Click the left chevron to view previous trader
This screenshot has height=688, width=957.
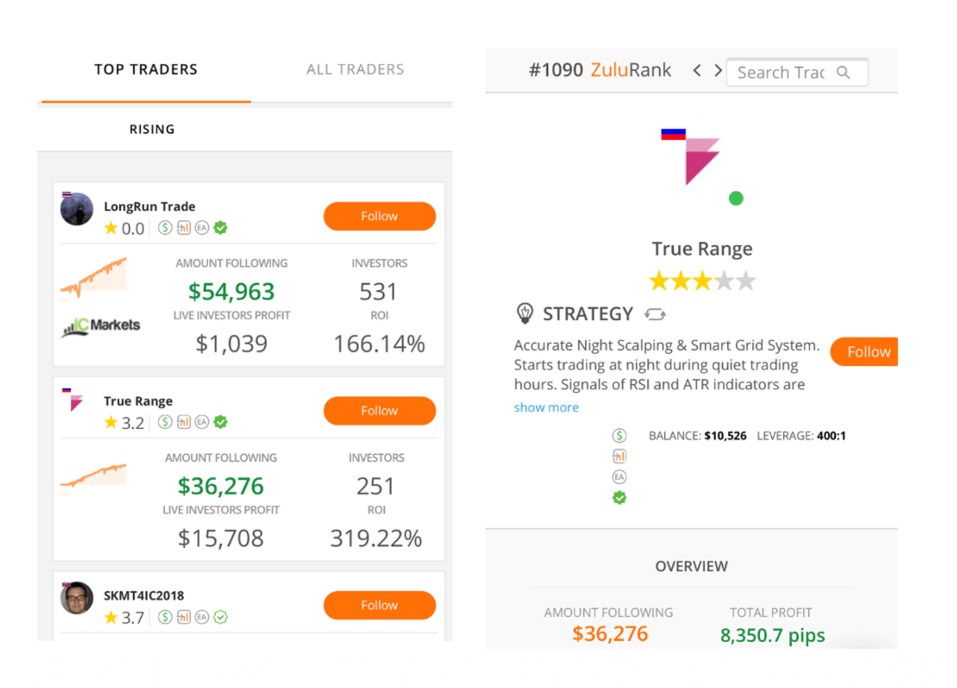pos(697,70)
